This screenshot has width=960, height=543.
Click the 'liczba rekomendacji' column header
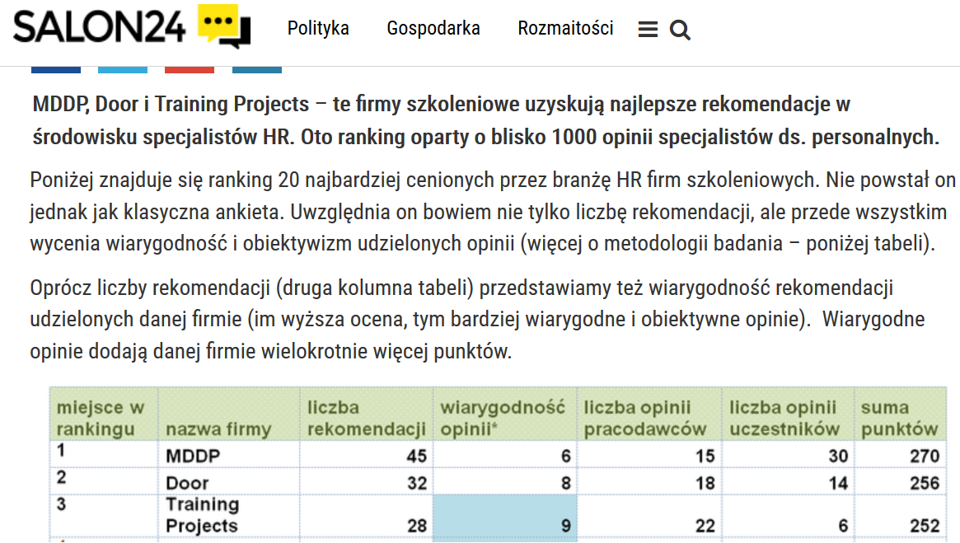[366, 414]
